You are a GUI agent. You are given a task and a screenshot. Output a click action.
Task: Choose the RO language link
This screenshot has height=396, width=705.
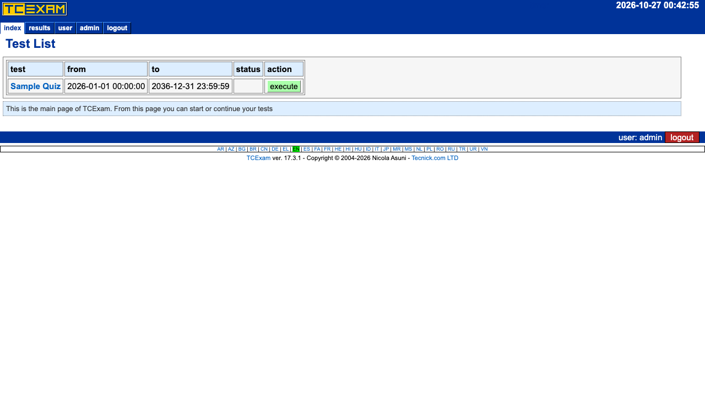[440, 149]
